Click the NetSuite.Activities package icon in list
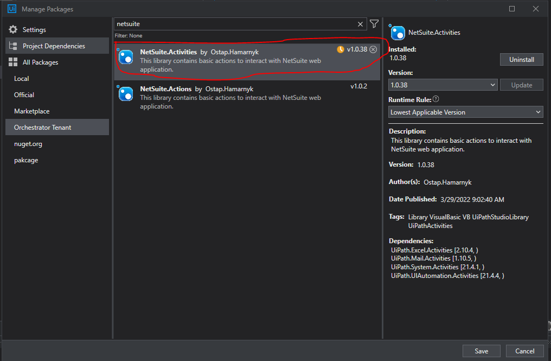Screen dimensions: 551x361 (x=126, y=57)
